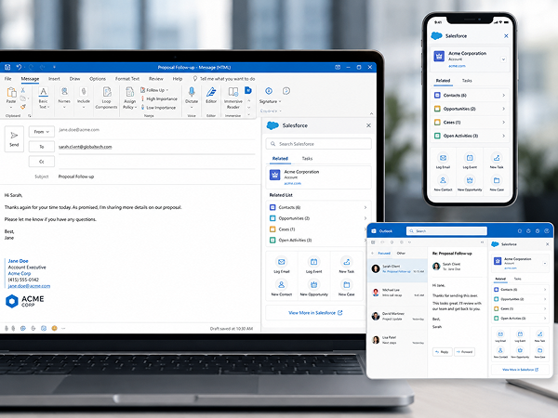This screenshot has height=418, width=558.
Task: Tap New Contact icon on the phone
Action: pyautogui.click(x=443, y=180)
